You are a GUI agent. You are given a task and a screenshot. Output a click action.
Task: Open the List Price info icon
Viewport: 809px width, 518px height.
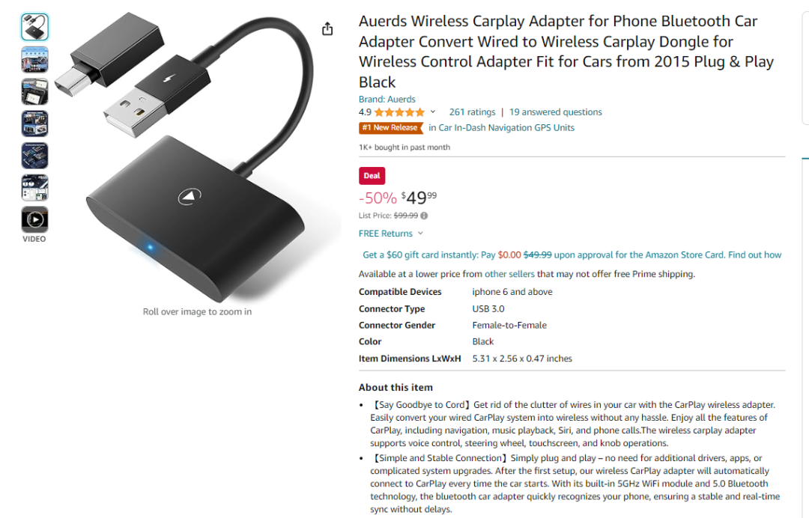click(424, 216)
